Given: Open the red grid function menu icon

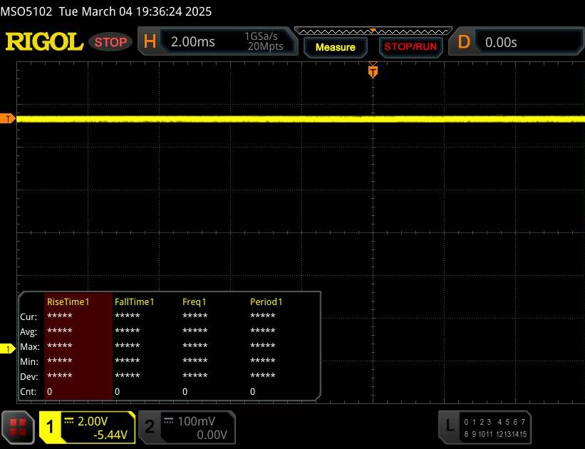Looking at the screenshot, I should 18,428.
